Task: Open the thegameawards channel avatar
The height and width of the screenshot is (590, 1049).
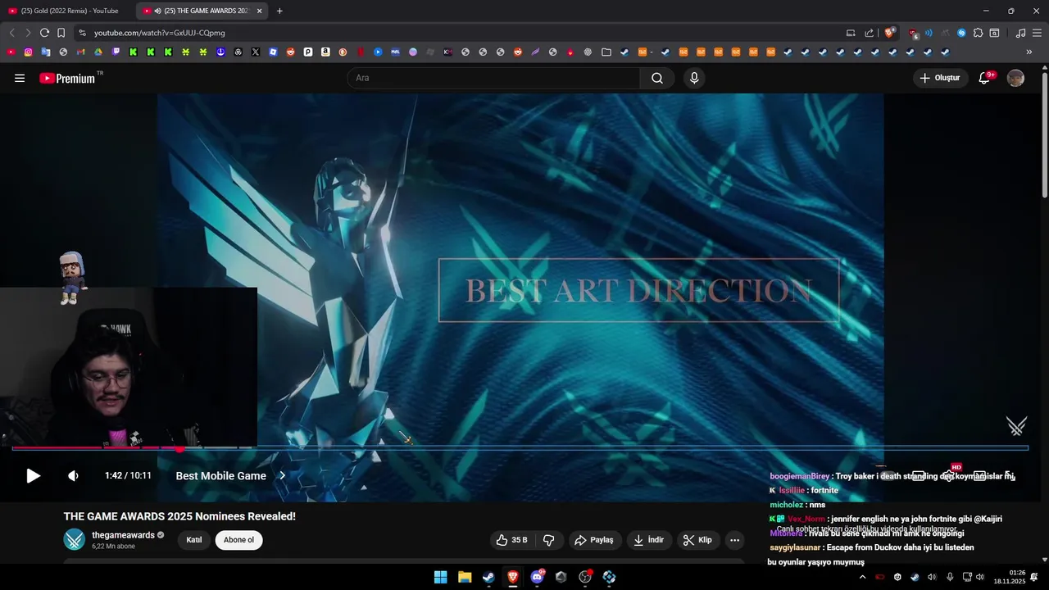Action: coord(75,539)
